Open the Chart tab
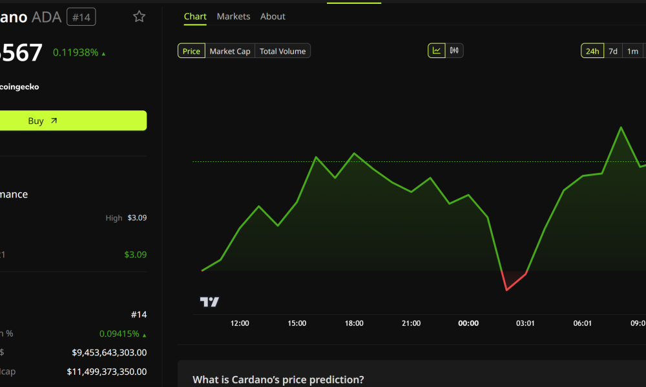Image resolution: width=646 pixels, height=387 pixels. tap(195, 17)
